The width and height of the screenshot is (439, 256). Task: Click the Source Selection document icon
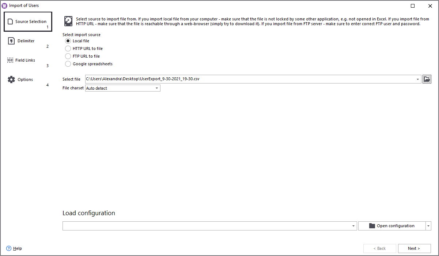10,22
